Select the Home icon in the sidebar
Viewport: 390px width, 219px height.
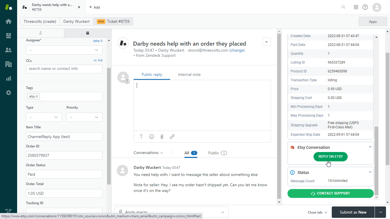tap(9, 21)
